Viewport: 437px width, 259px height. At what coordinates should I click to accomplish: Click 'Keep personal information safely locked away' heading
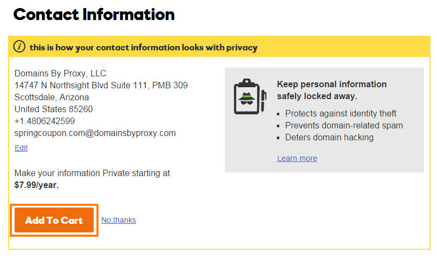coord(331,90)
